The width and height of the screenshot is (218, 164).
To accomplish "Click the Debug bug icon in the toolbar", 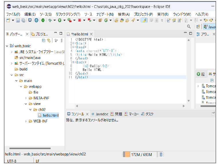I will point(50,20).
